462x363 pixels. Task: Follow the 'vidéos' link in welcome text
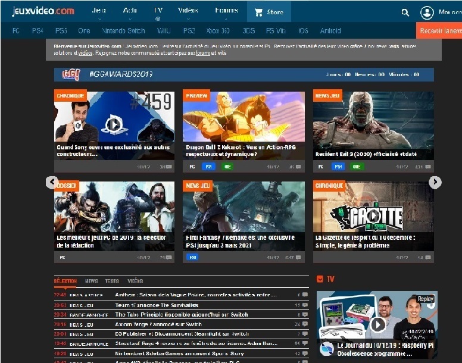[x=86, y=53]
